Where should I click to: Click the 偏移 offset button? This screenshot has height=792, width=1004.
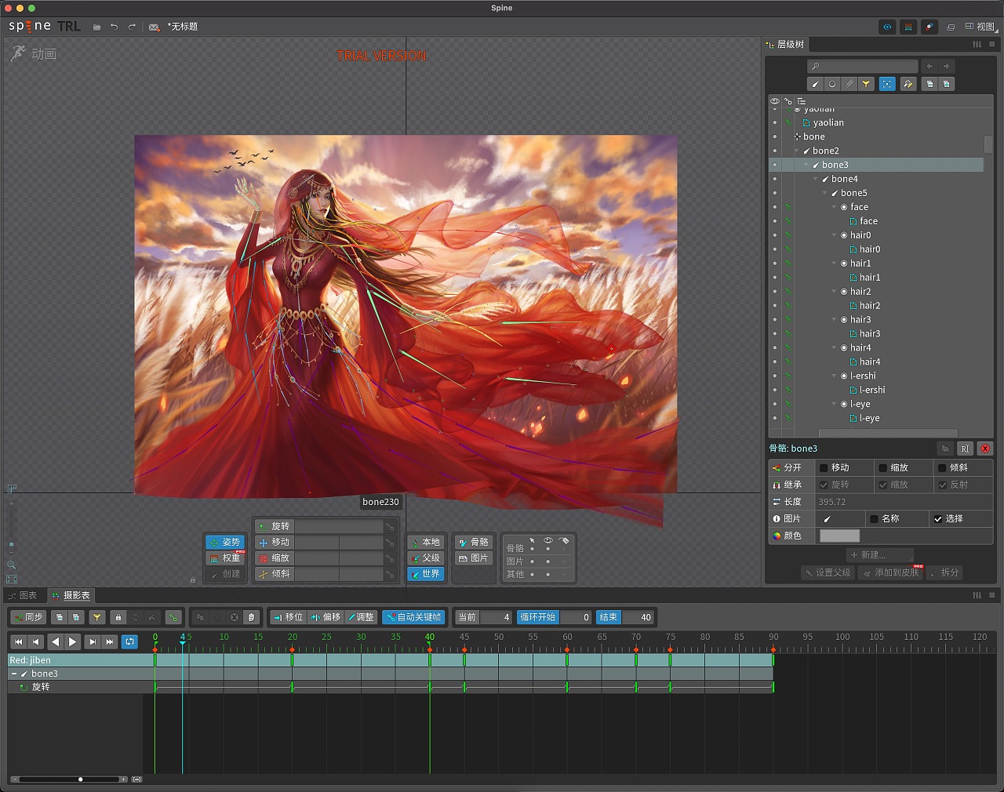click(326, 617)
